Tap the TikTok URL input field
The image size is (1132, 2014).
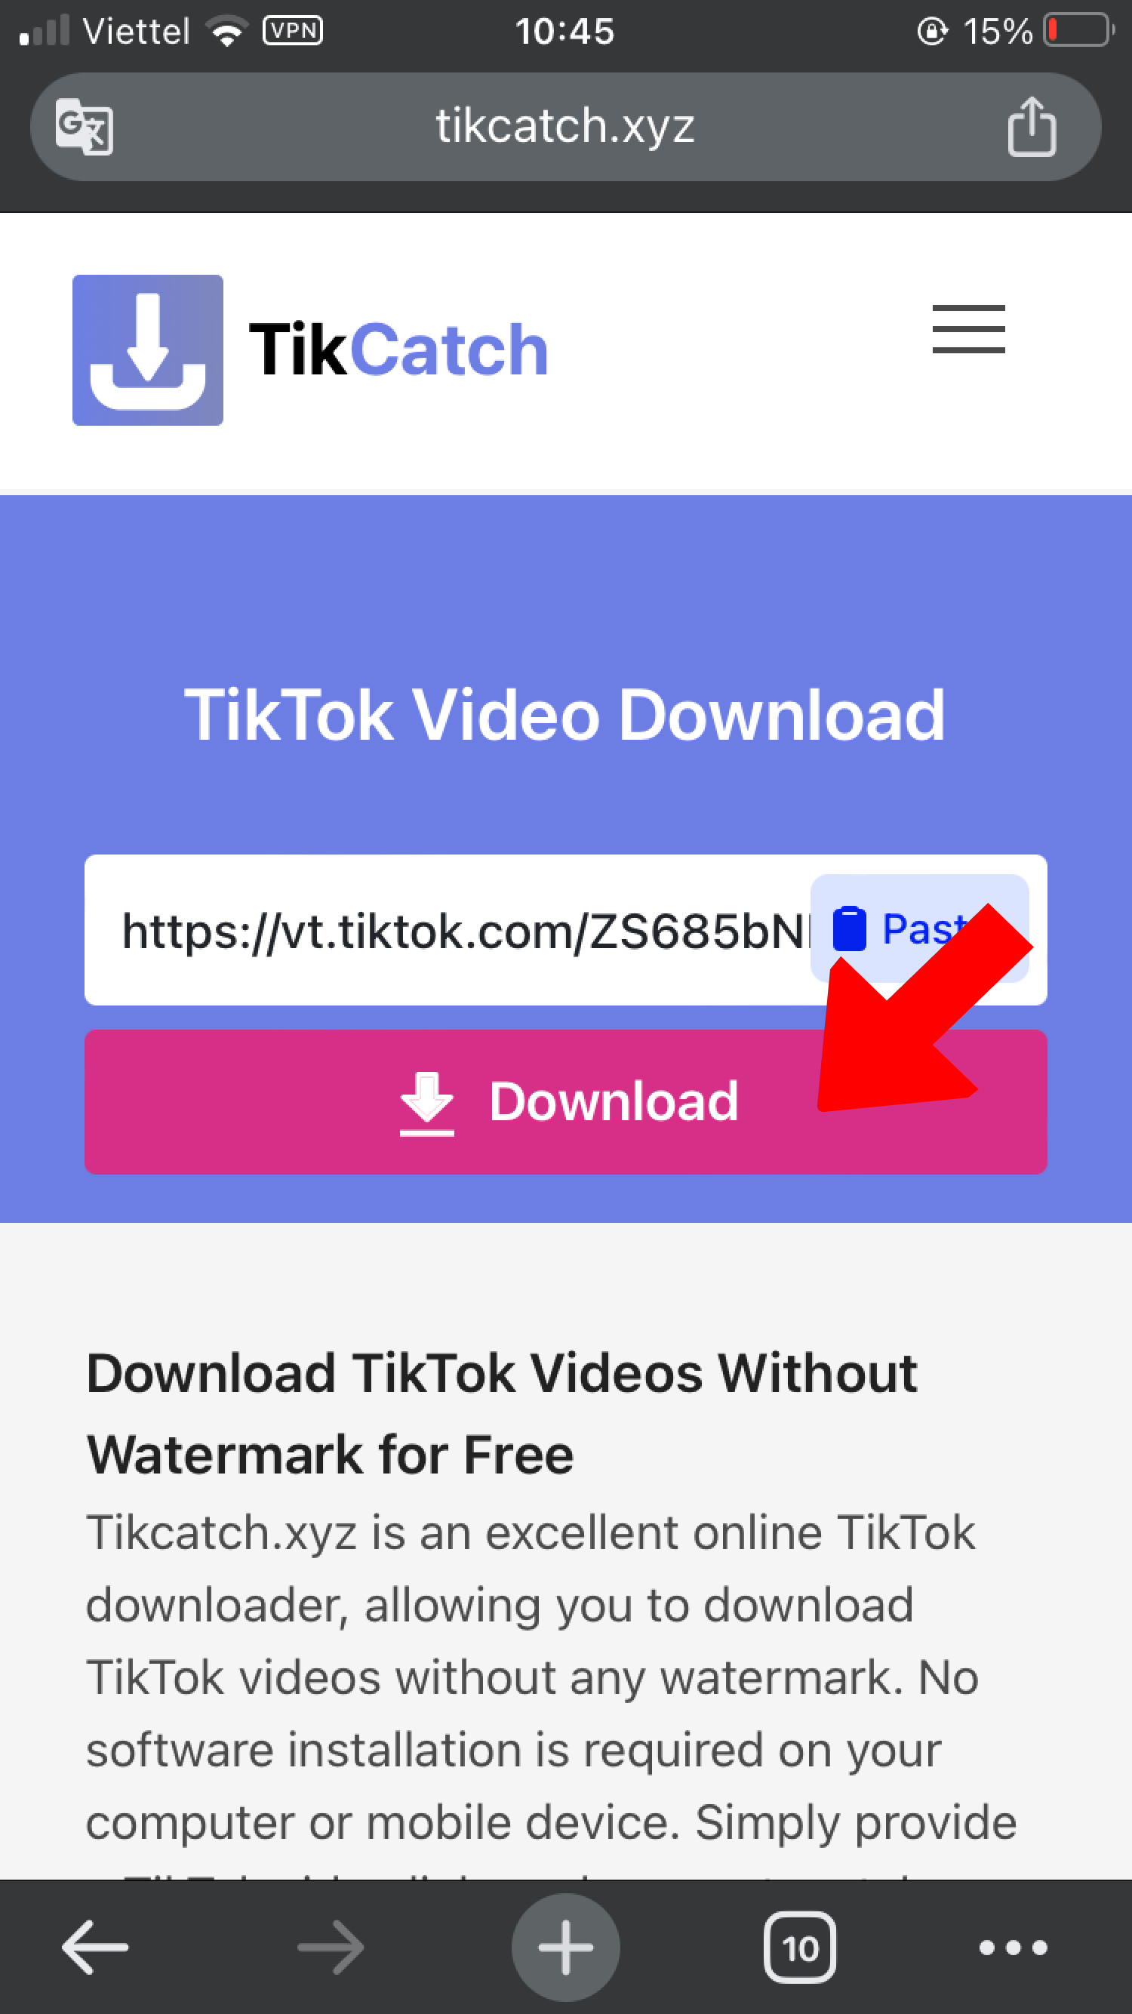click(461, 930)
